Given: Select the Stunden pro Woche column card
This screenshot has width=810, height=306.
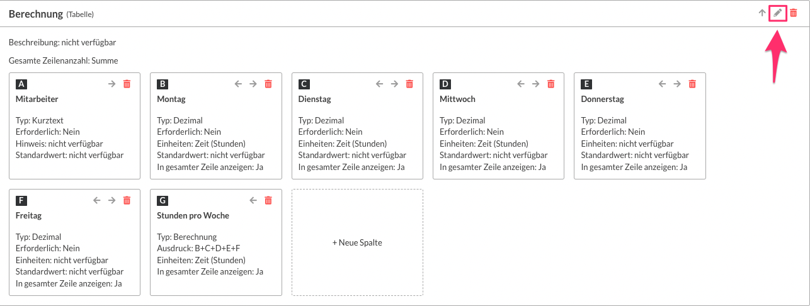Looking at the screenshot, I should (216, 242).
